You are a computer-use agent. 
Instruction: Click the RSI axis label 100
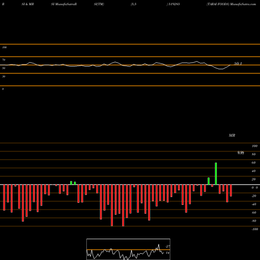pyautogui.click(x=4, y=47)
